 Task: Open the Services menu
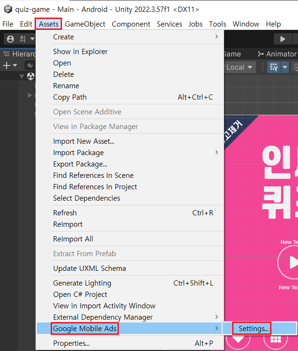point(169,24)
